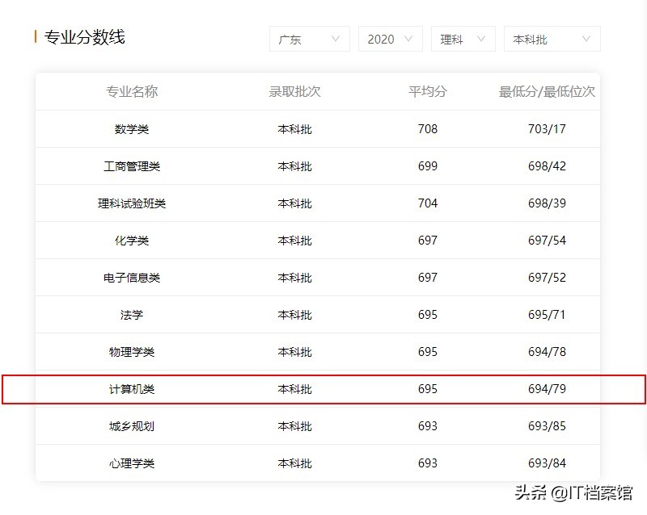Click the 2020 dropdown chevron arrow
The width and height of the screenshot is (647, 515).
point(410,38)
